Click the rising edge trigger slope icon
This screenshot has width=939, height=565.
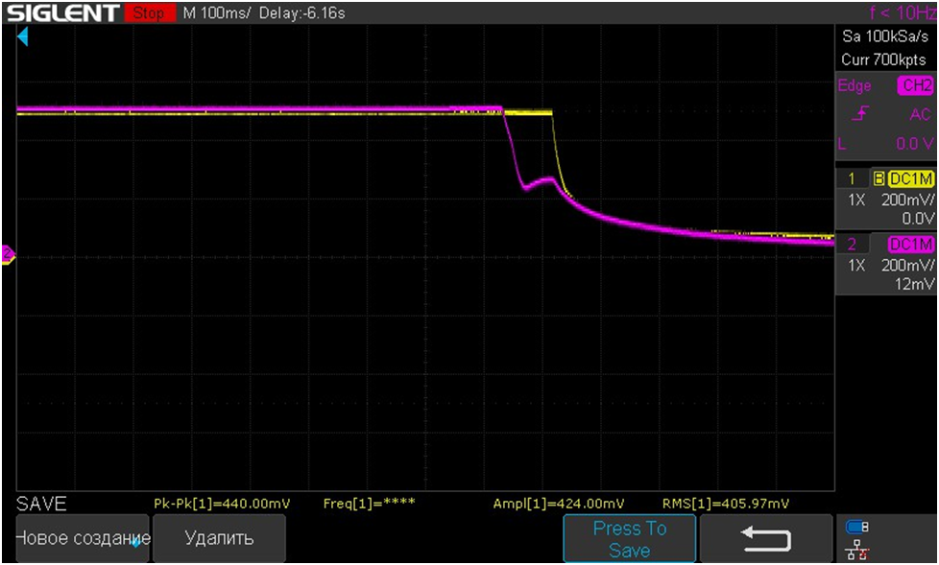coord(860,113)
